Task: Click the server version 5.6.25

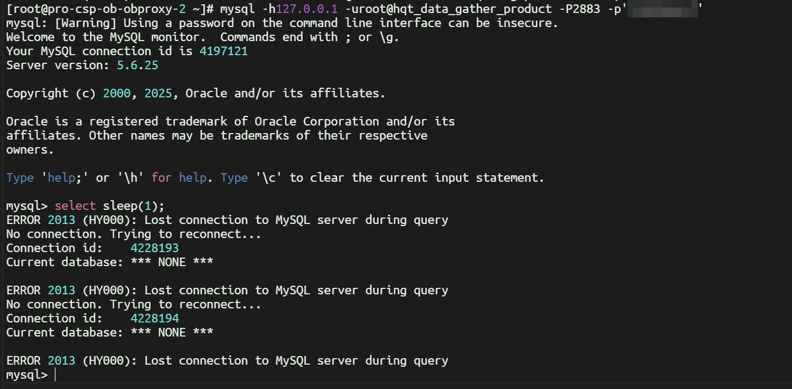Action: pos(138,65)
